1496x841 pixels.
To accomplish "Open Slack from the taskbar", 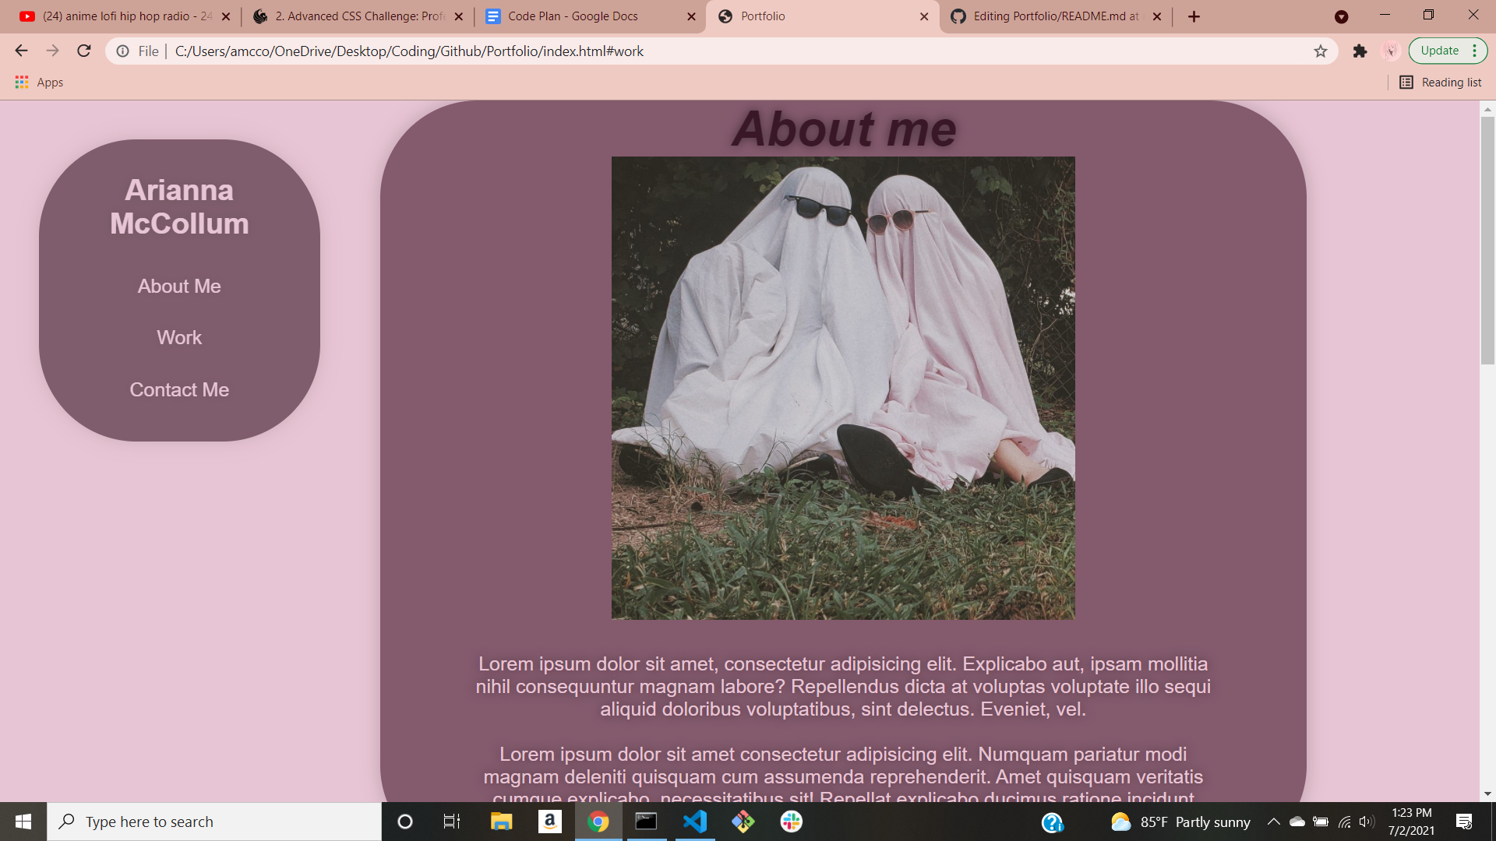I will click(792, 822).
